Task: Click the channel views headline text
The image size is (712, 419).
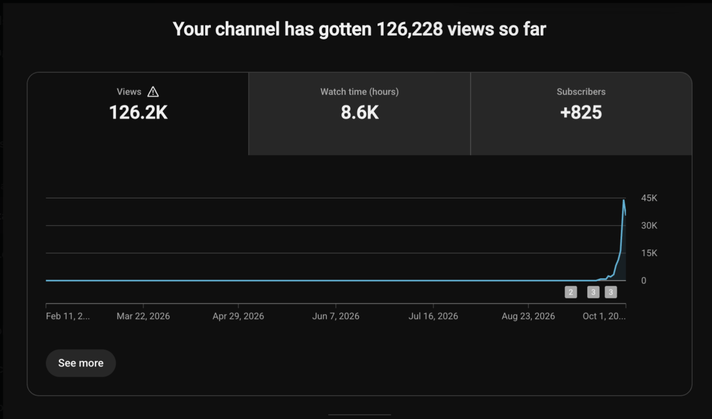Action: 359,29
